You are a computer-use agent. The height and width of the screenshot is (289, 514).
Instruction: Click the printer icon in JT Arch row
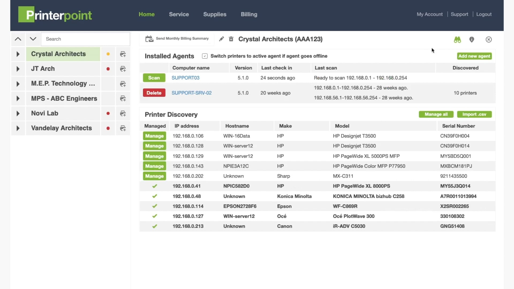[123, 69]
